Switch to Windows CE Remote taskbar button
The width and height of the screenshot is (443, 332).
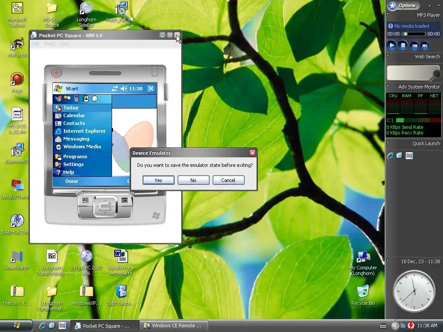point(174,326)
